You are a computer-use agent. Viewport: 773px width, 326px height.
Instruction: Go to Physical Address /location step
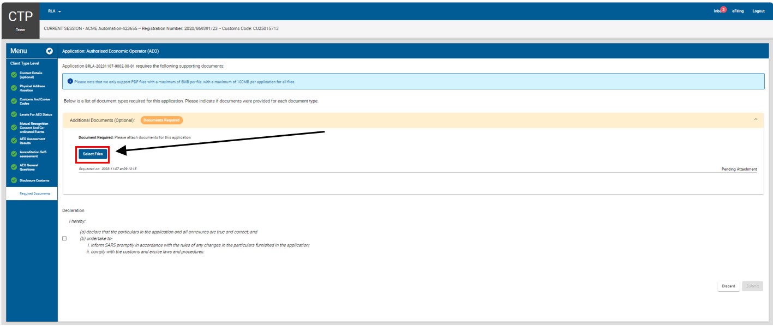pos(32,88)
